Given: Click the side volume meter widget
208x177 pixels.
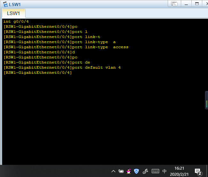Looking at the screenshot, I should pos(206,100).
